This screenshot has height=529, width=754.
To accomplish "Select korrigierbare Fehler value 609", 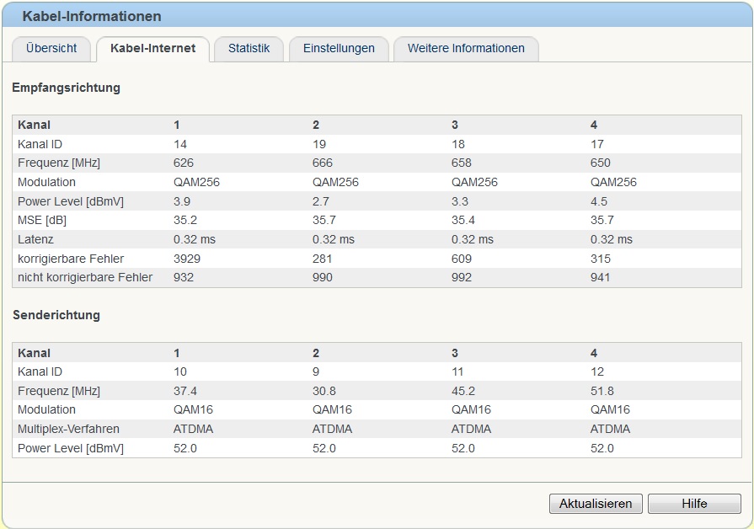I will 461,259.
